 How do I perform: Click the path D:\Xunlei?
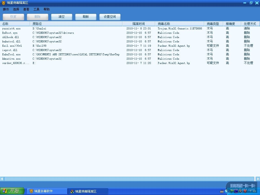pos(39,28)
